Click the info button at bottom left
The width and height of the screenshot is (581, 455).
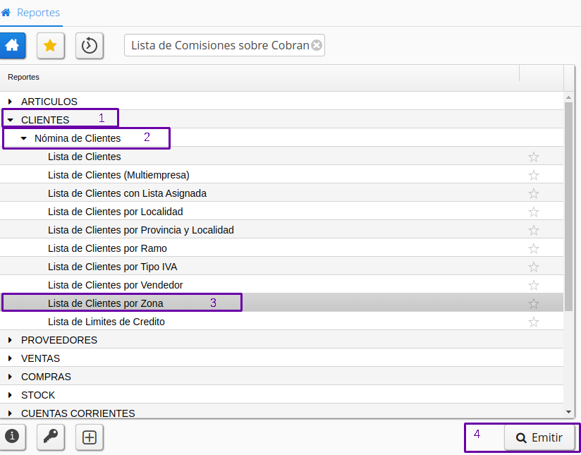tap(13, 437)
